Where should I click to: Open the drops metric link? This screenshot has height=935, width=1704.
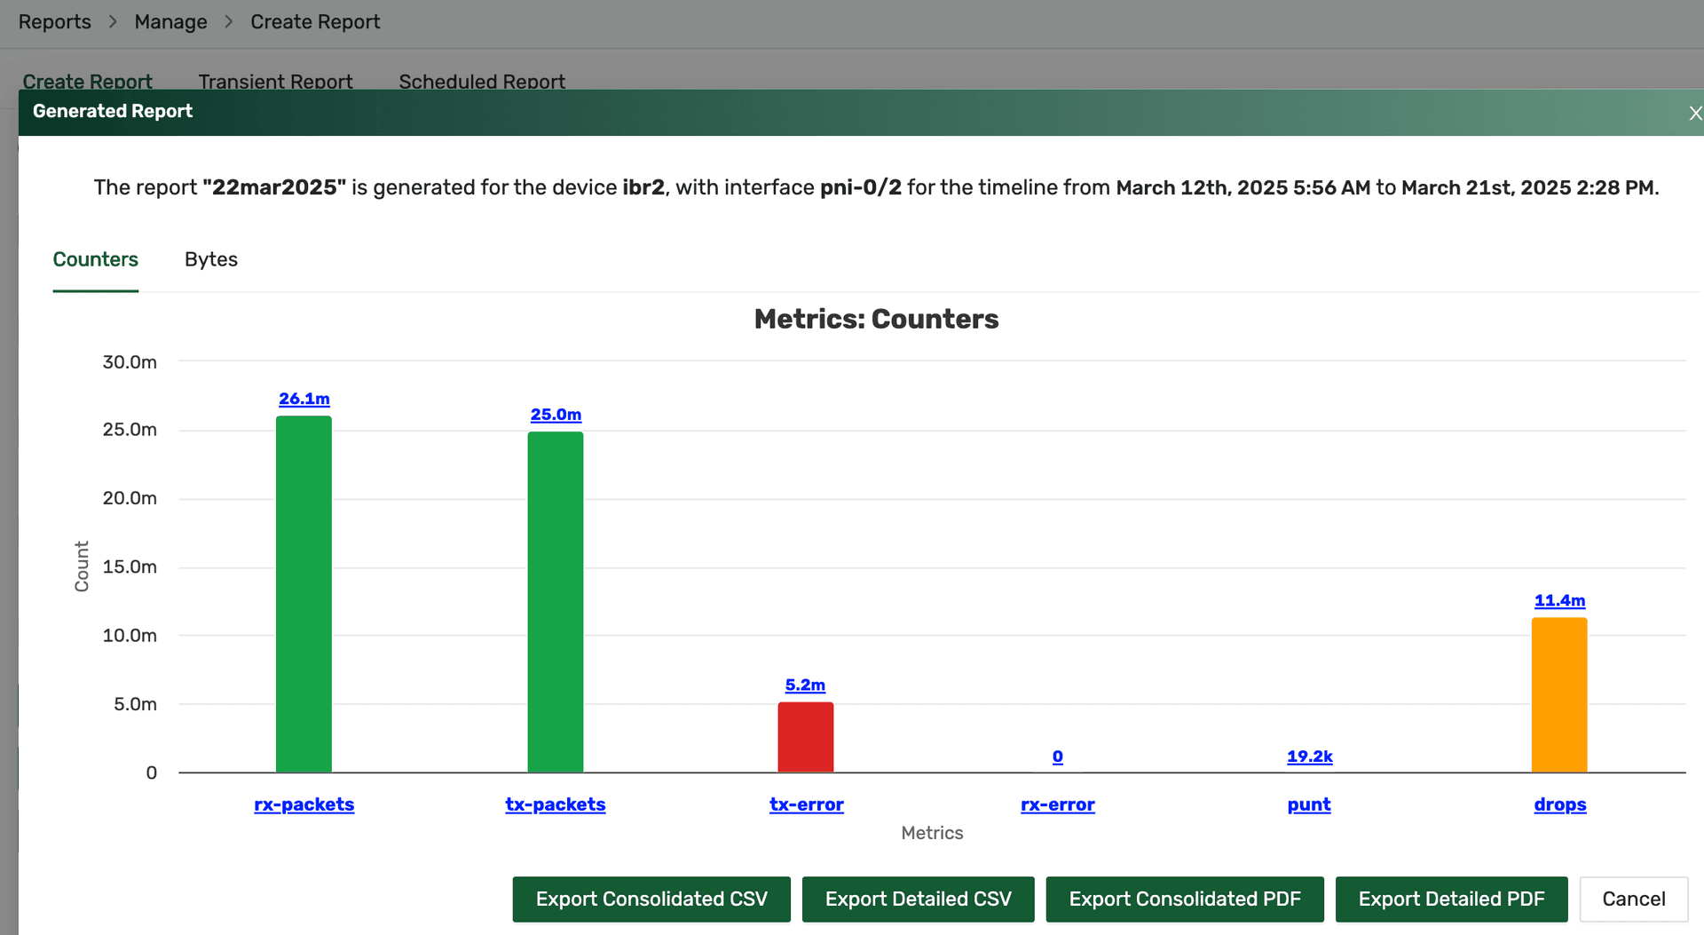point(1559,804)
